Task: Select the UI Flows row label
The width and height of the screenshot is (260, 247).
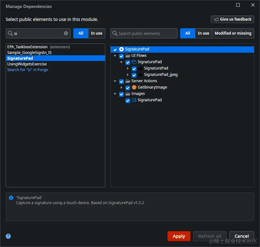Action: [x=139, y=56]
